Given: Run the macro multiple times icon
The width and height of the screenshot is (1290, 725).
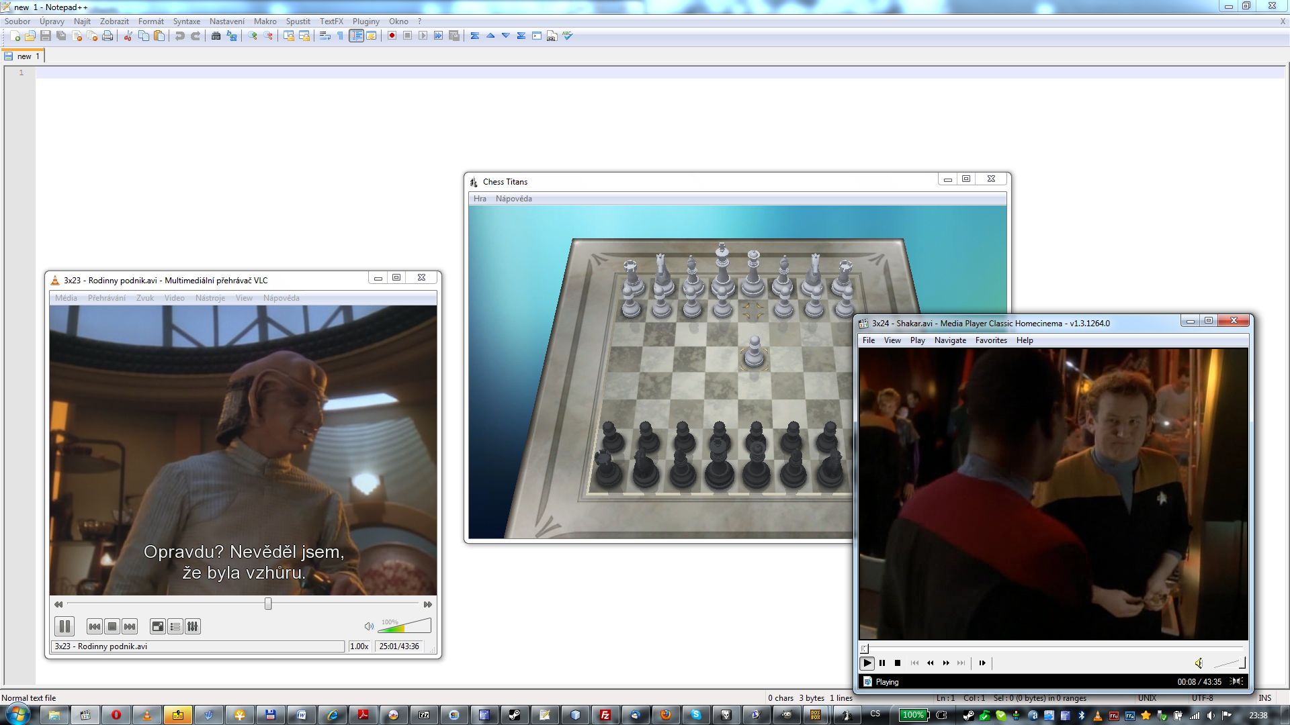Looking at the screenshot, I should (x=438, y=36).
